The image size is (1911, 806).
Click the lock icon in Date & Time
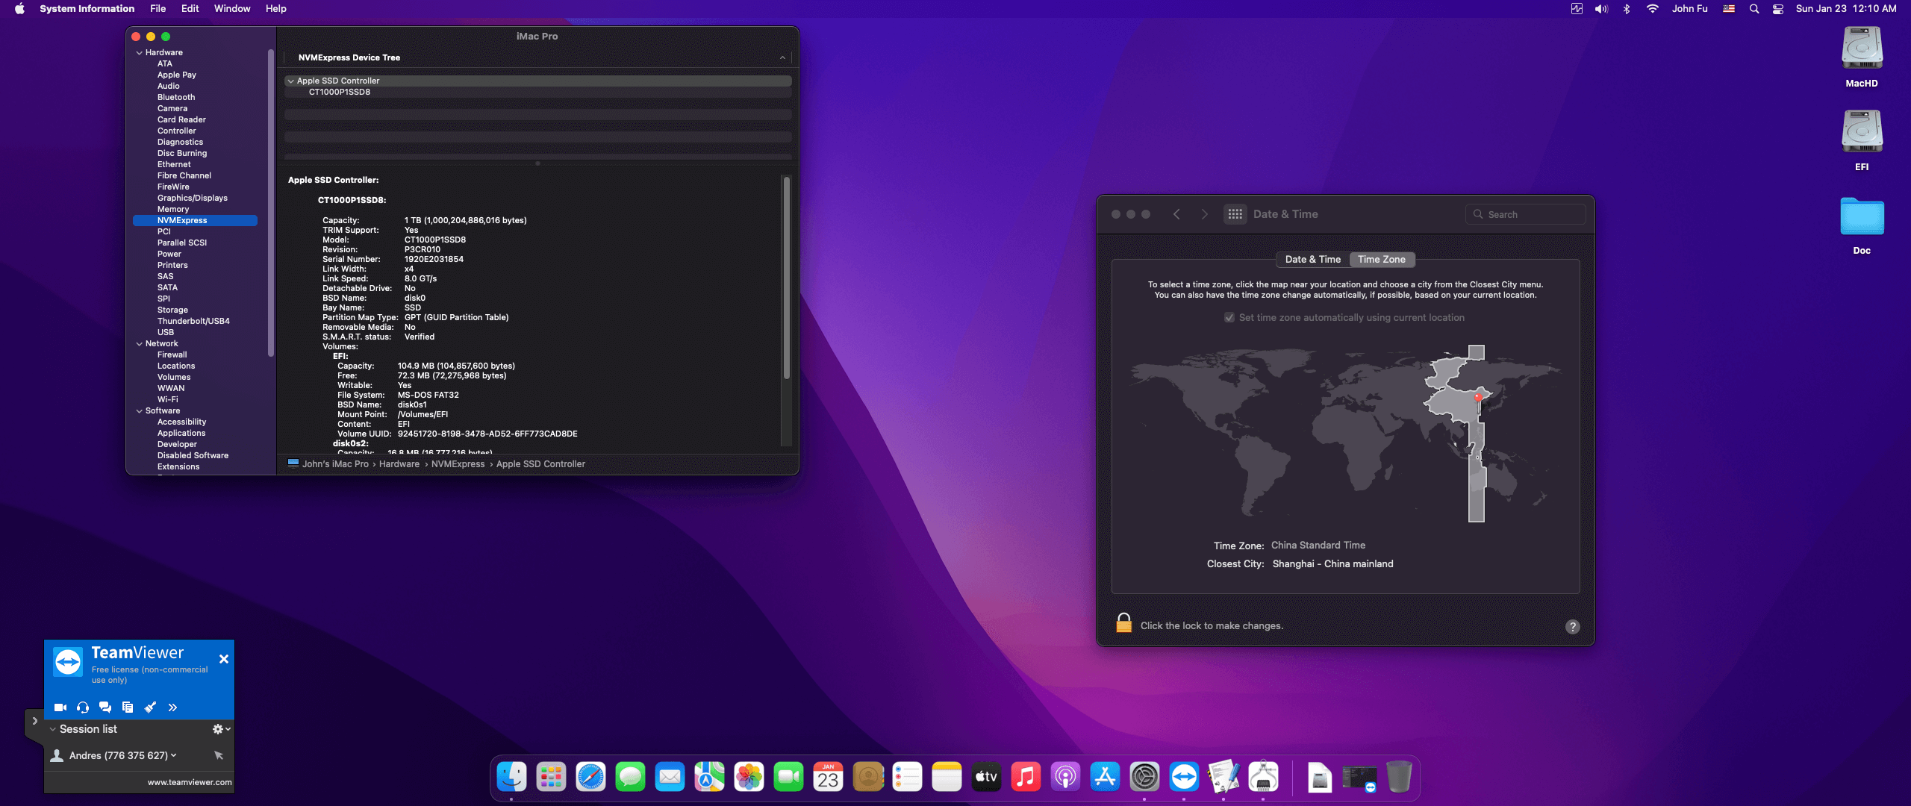coord(1123,624)
